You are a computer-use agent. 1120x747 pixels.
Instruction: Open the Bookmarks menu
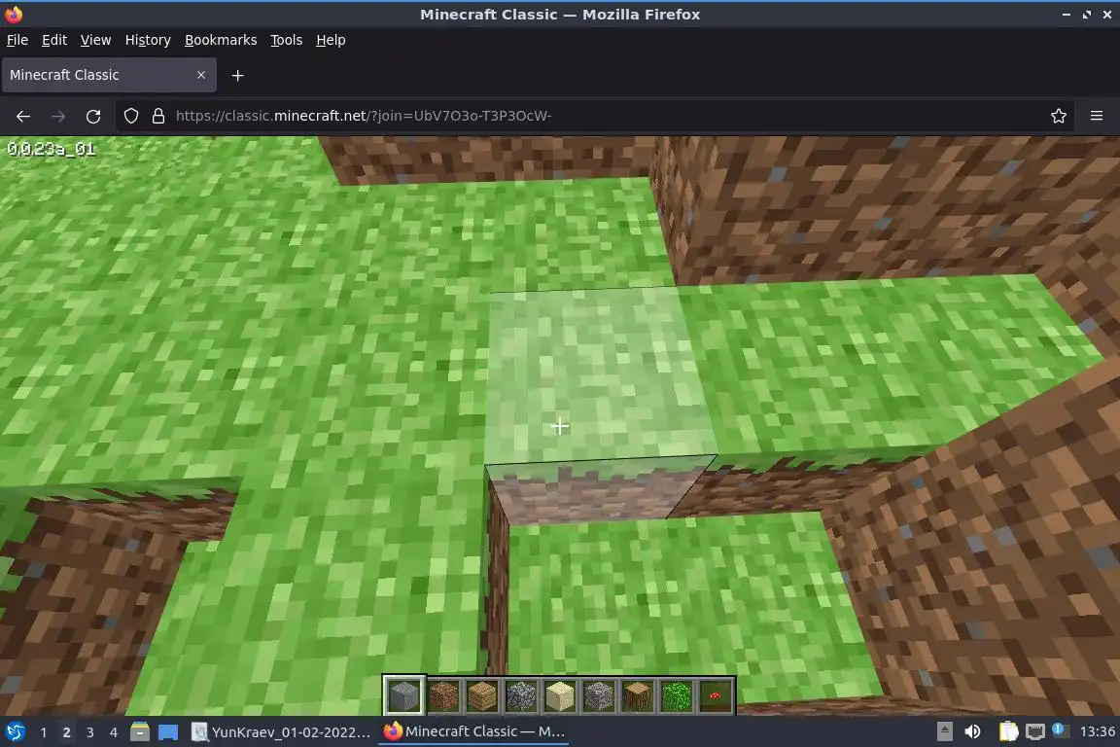click(x=221, y=40)
